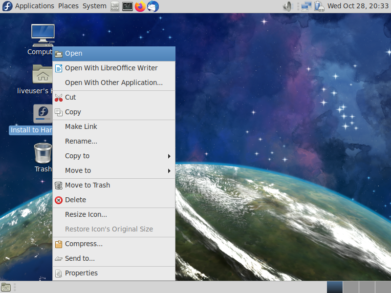
Task: Select Resize Icon... option
Action: click(114, 214)
